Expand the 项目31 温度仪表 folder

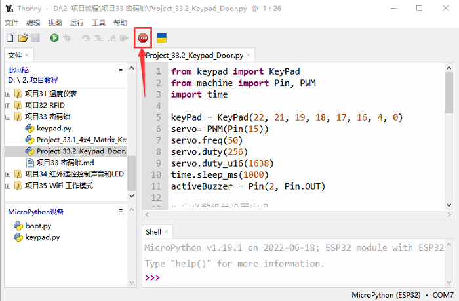[8, 94]
